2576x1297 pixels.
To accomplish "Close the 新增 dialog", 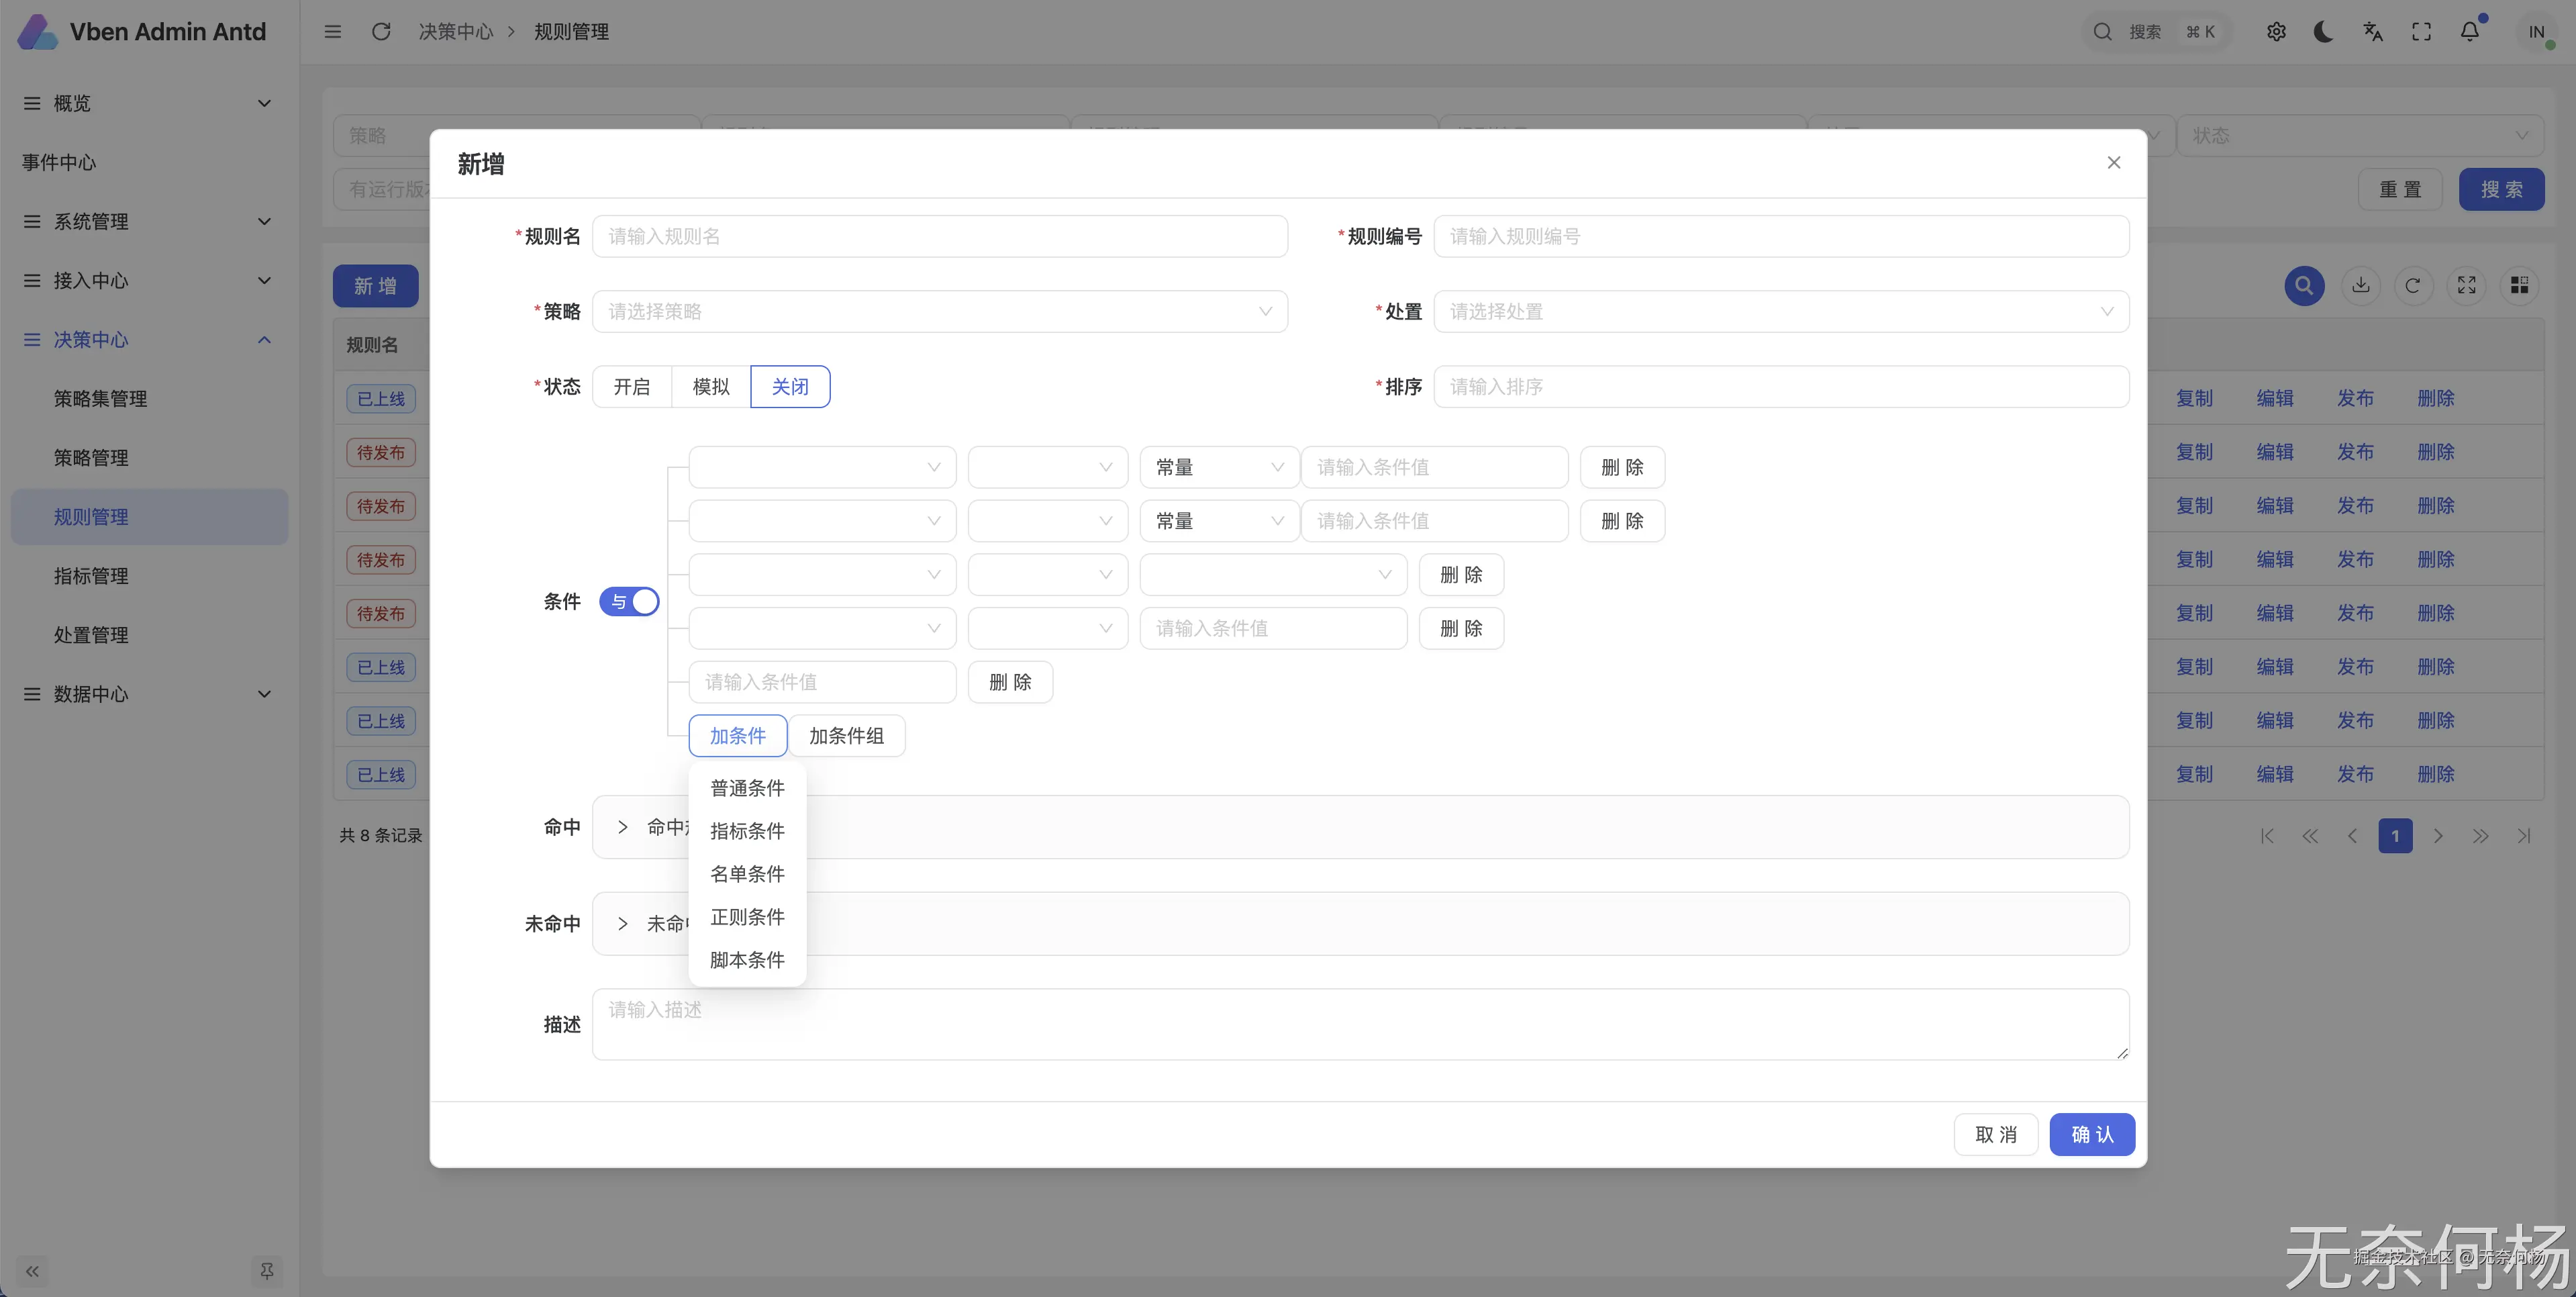I will tap(2114, 163).
